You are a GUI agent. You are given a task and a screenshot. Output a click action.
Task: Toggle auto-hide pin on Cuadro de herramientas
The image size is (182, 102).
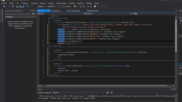[x=32, y=11]
